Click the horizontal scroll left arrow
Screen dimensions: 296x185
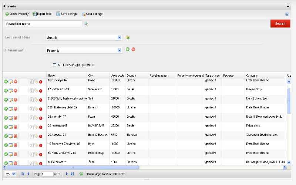pos(5,167)
